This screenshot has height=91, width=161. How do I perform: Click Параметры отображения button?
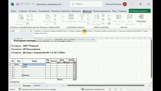point(93,89)
